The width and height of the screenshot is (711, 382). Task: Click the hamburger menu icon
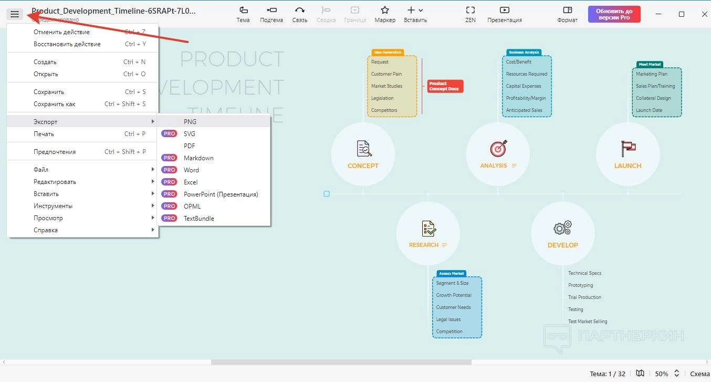15,14
